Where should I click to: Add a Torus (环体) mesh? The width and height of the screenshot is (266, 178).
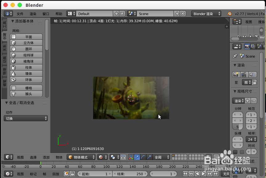26,80
